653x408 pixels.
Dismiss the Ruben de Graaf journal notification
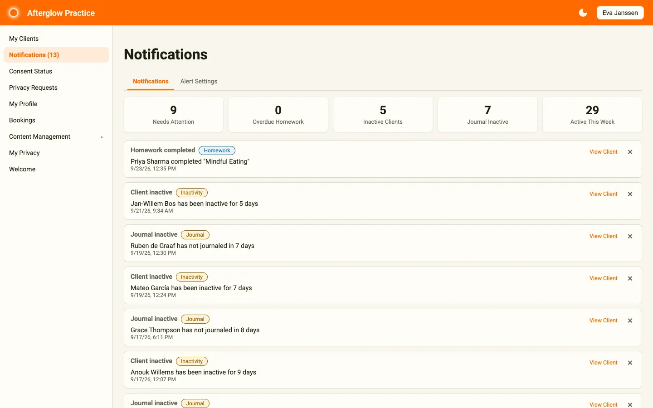(630, 236)
